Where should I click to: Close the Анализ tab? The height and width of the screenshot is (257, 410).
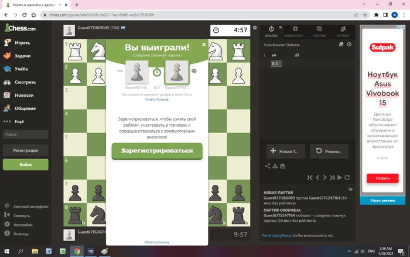[281, 27]
